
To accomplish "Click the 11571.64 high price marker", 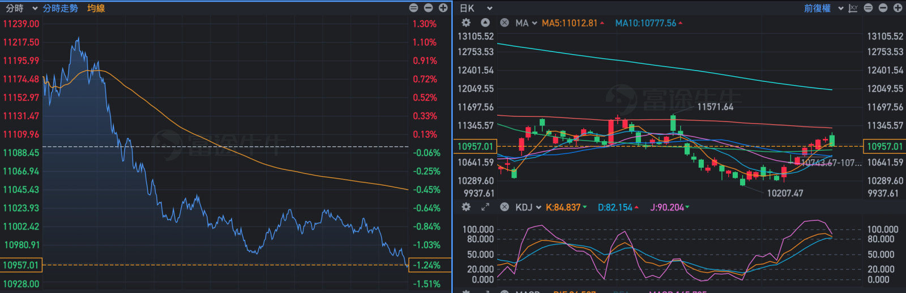I will point(715,107).
